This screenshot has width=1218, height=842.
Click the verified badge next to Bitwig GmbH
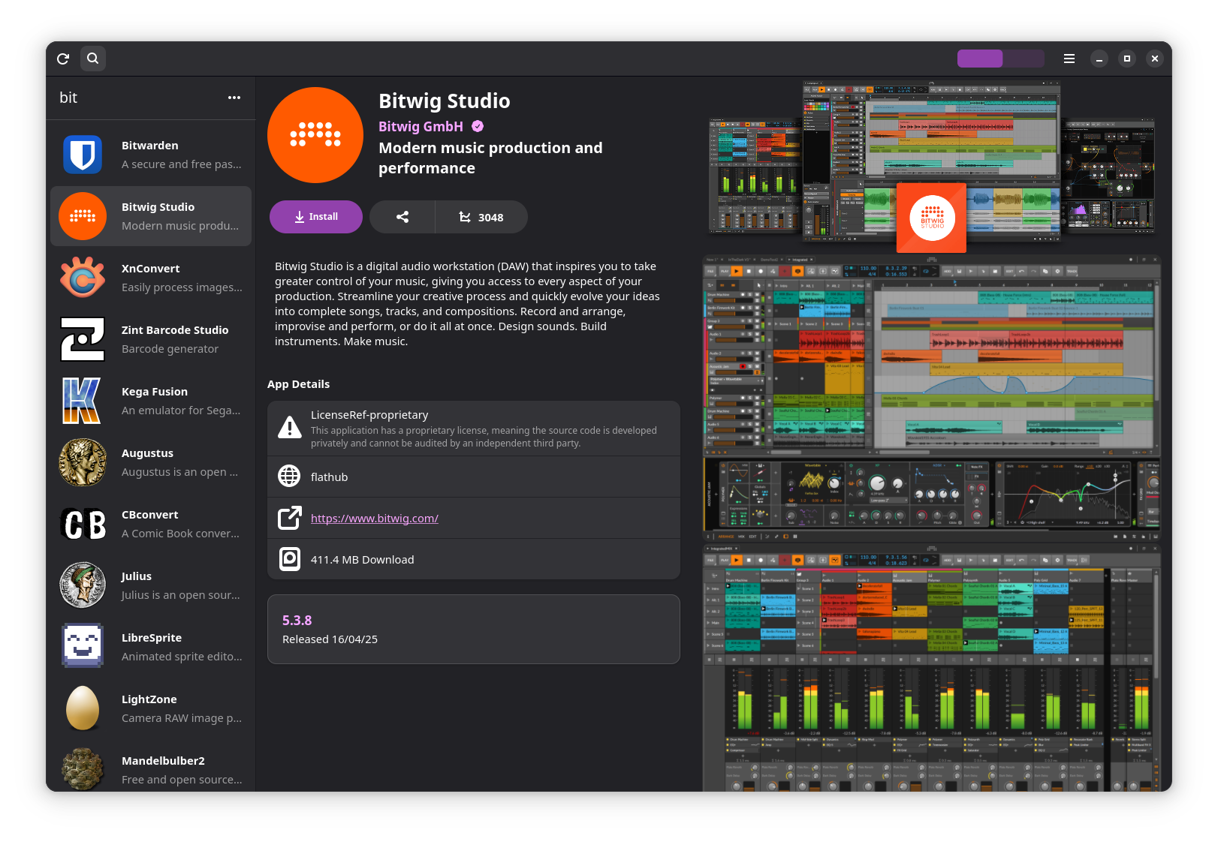[478, 126]
